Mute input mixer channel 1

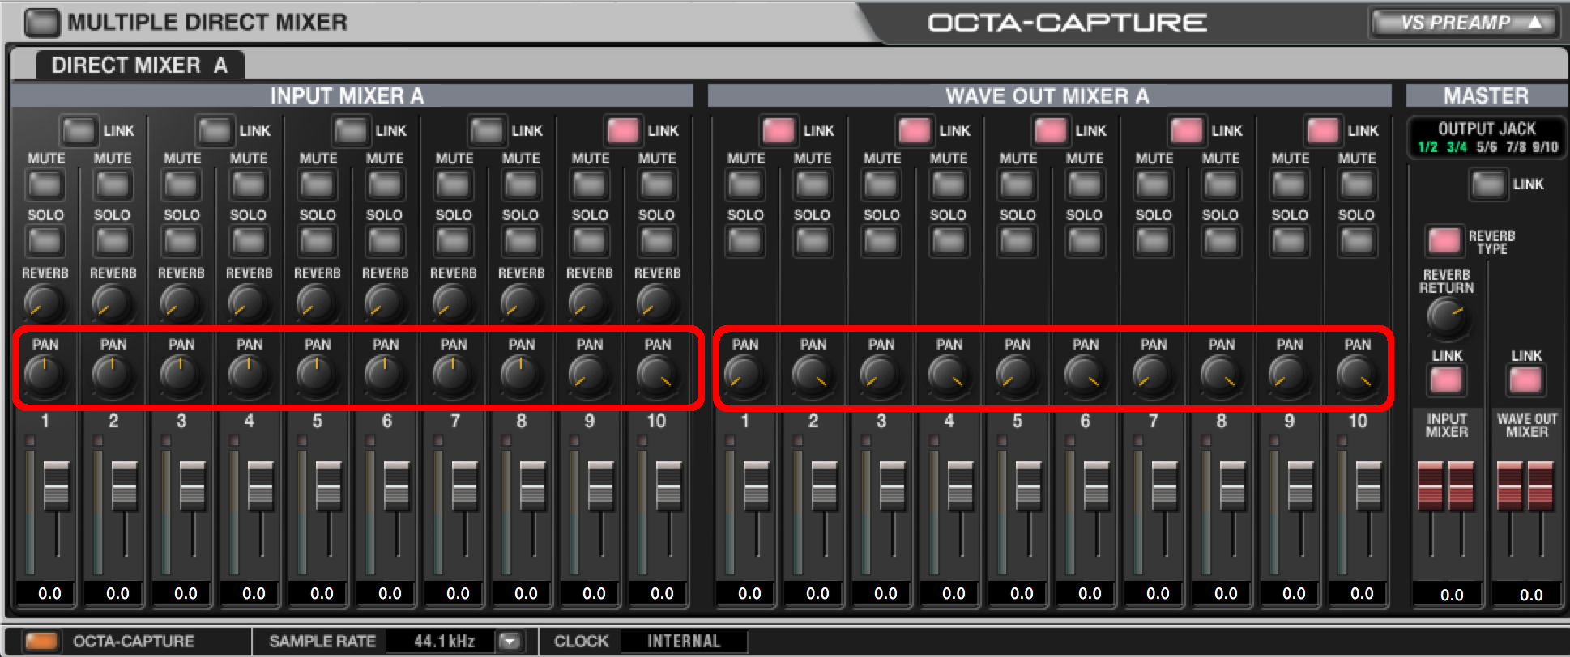point(45,185)
